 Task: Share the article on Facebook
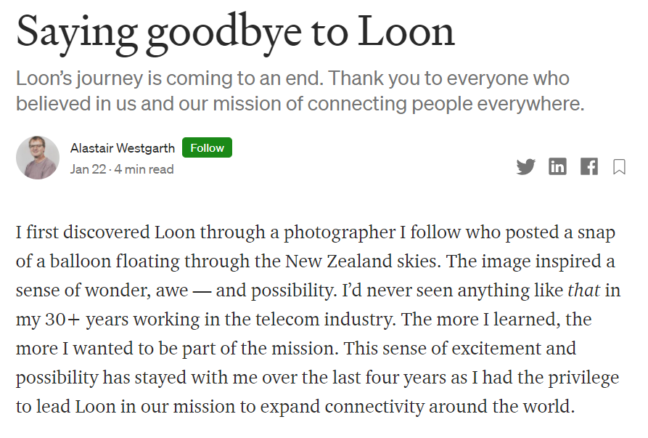pos(589,167)
